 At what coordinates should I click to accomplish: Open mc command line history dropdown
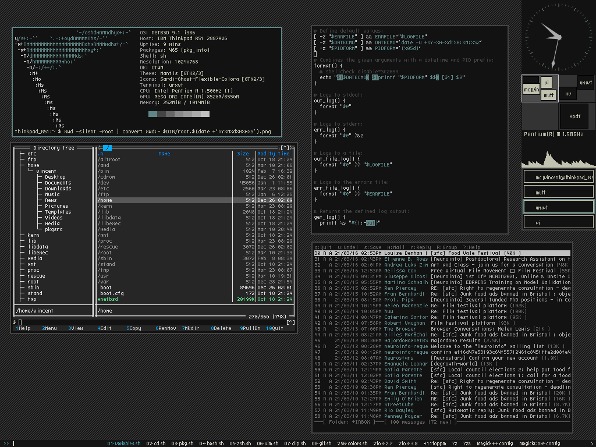click(x=290, y=322)
